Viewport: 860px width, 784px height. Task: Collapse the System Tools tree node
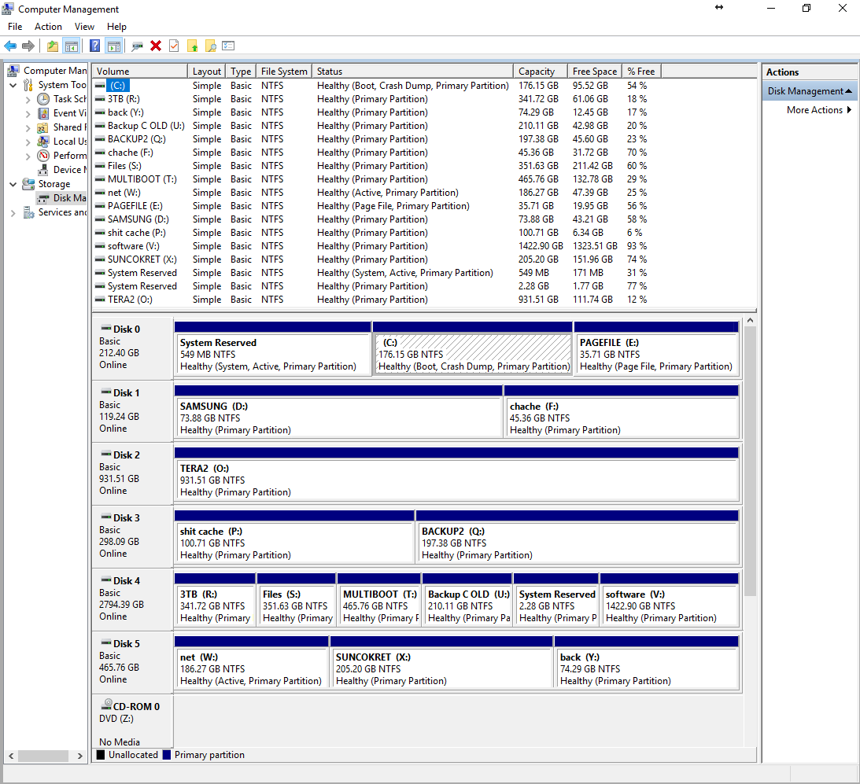click(x=13, y=86)
